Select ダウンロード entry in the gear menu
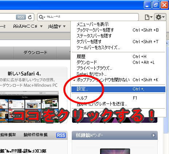The height and width of the screenshot is (154, 169). tap(118, 62)
